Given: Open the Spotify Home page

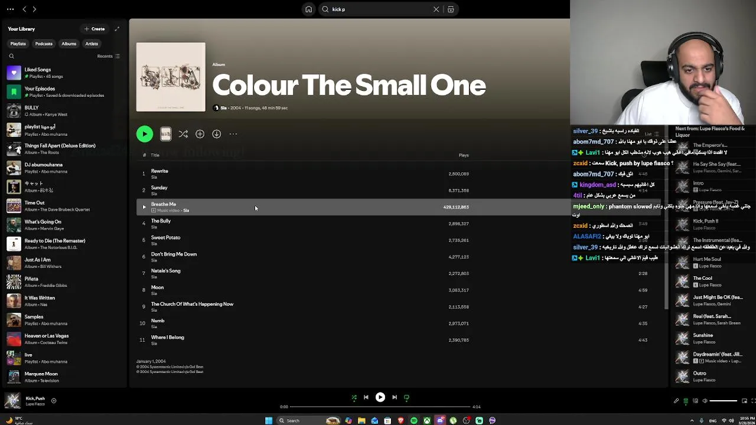Looking at the screenshot, I should pos(308,9).
